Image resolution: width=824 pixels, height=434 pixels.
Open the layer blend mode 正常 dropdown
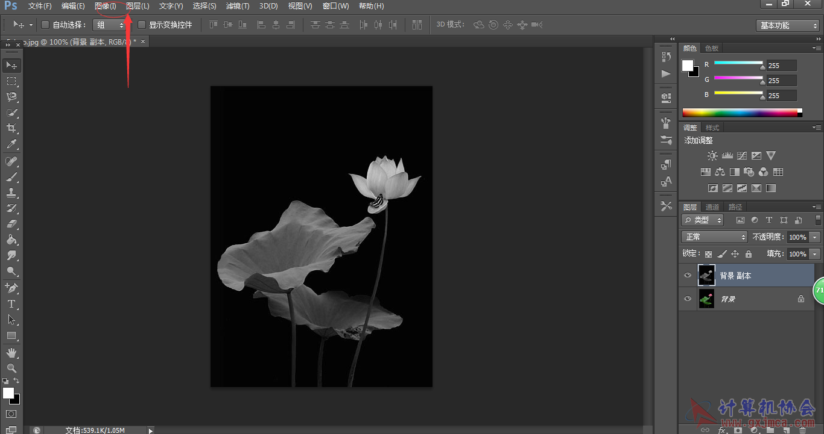tap(714, 237)
